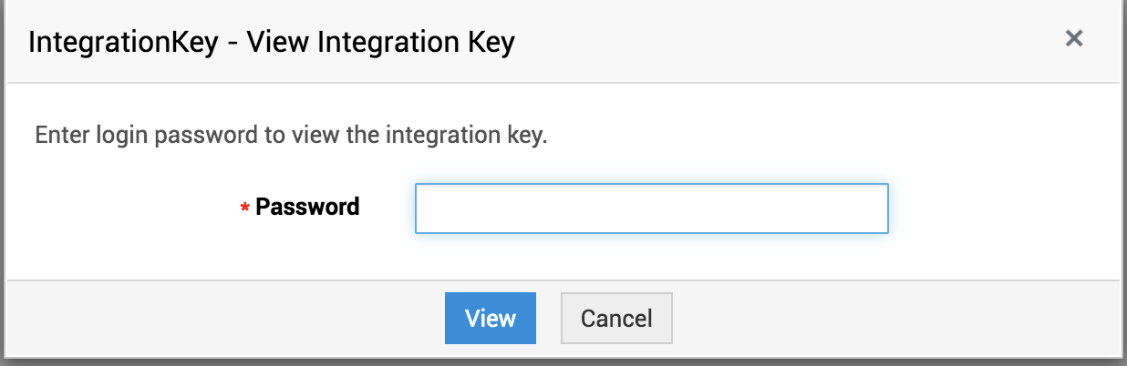Close the View Integration Key dialog
Screen dimensions: 1127x366
click(1074, 38)
